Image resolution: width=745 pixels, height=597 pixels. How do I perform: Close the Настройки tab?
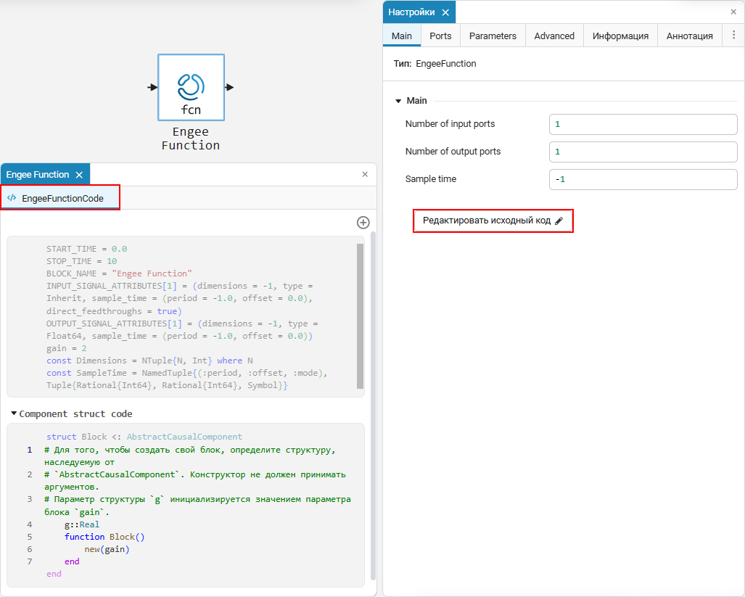coord(445,12)
